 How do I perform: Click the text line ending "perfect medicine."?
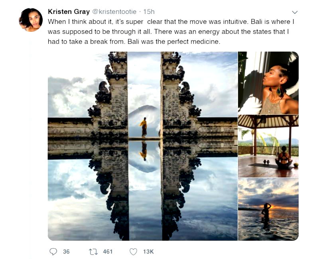[x=134, y=41]
